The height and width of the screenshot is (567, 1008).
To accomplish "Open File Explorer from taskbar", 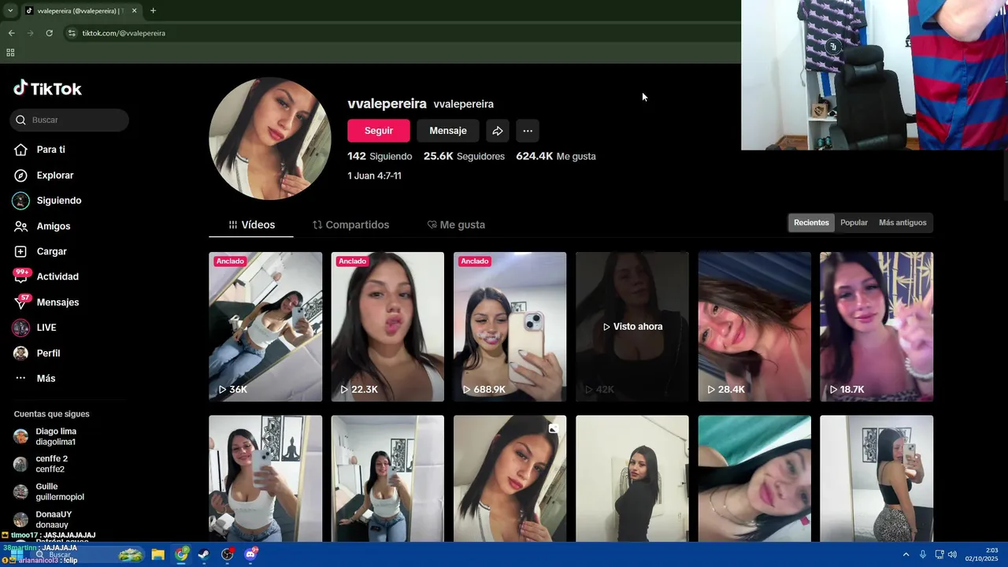I will pos(157,554).
